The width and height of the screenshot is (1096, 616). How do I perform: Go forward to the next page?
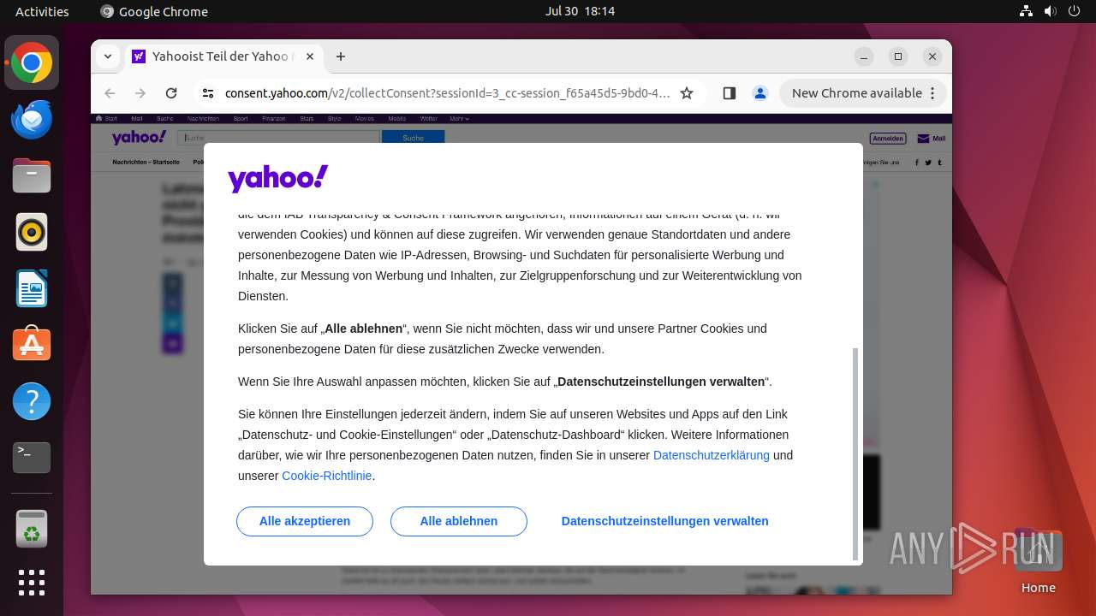(140, 93)
